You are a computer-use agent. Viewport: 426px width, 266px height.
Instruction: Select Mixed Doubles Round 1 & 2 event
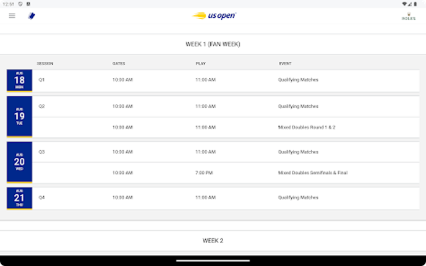[307, 127]
